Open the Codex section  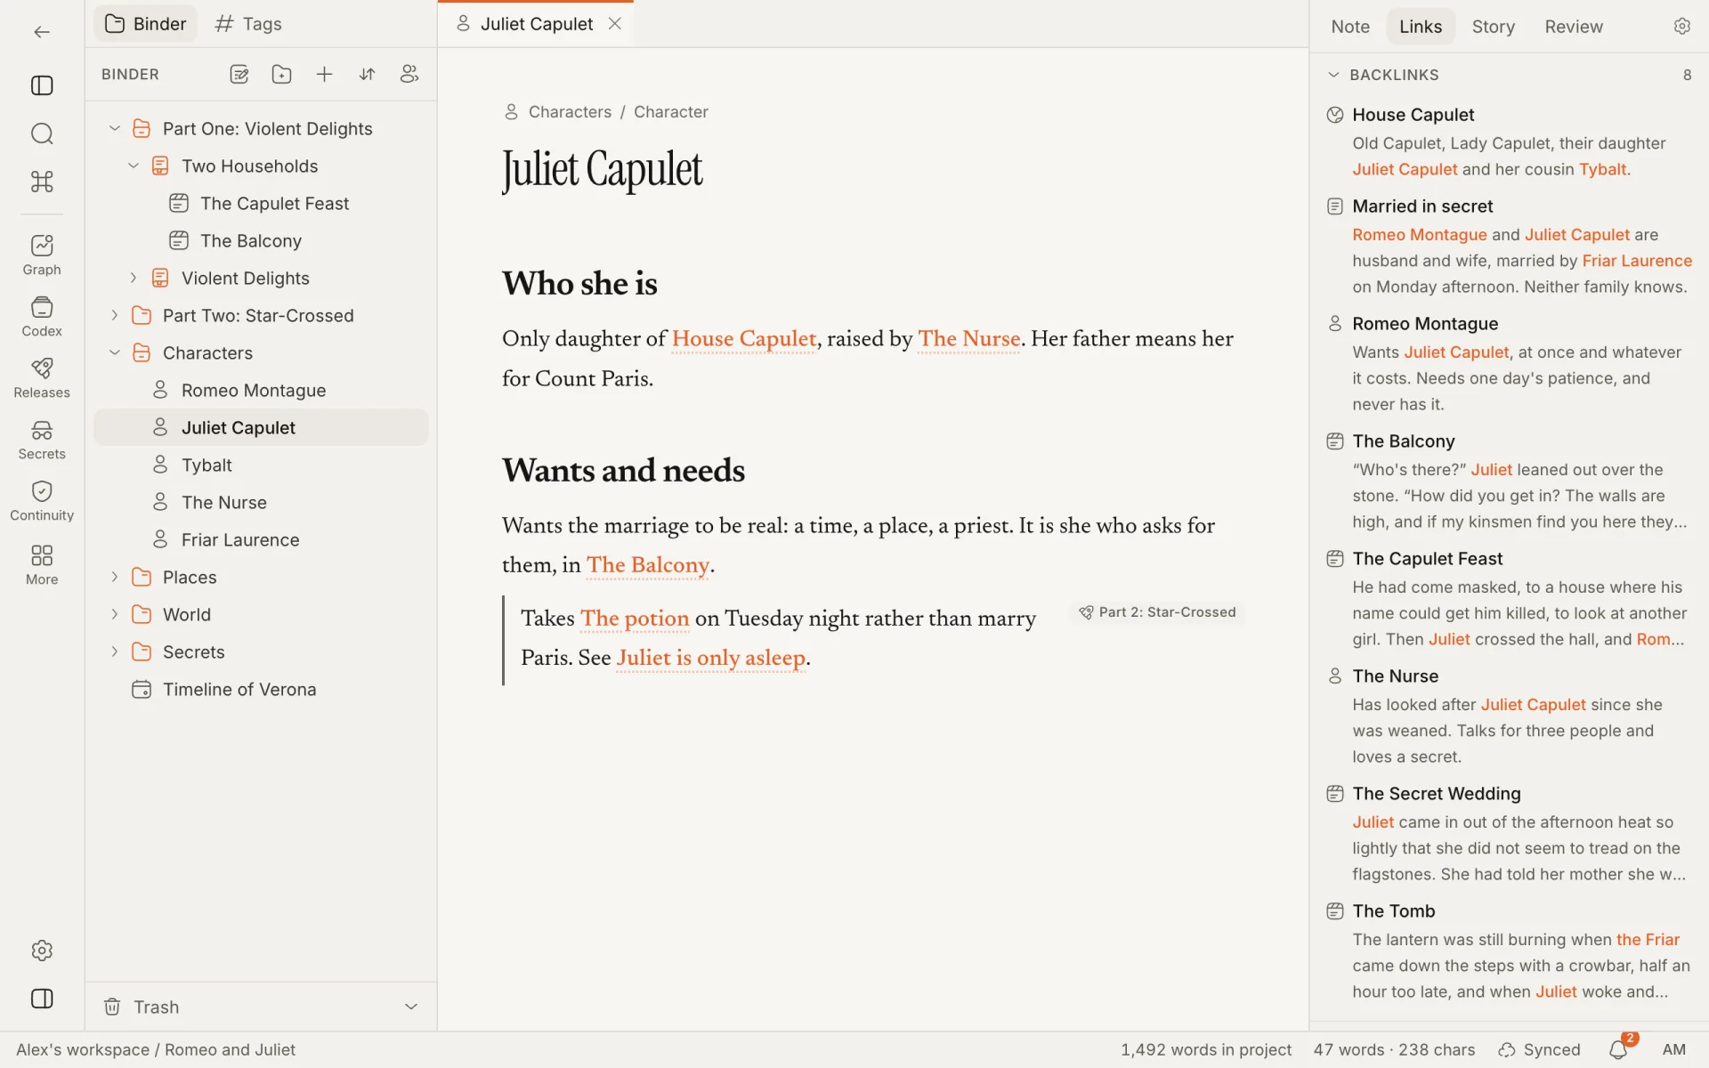42,316
